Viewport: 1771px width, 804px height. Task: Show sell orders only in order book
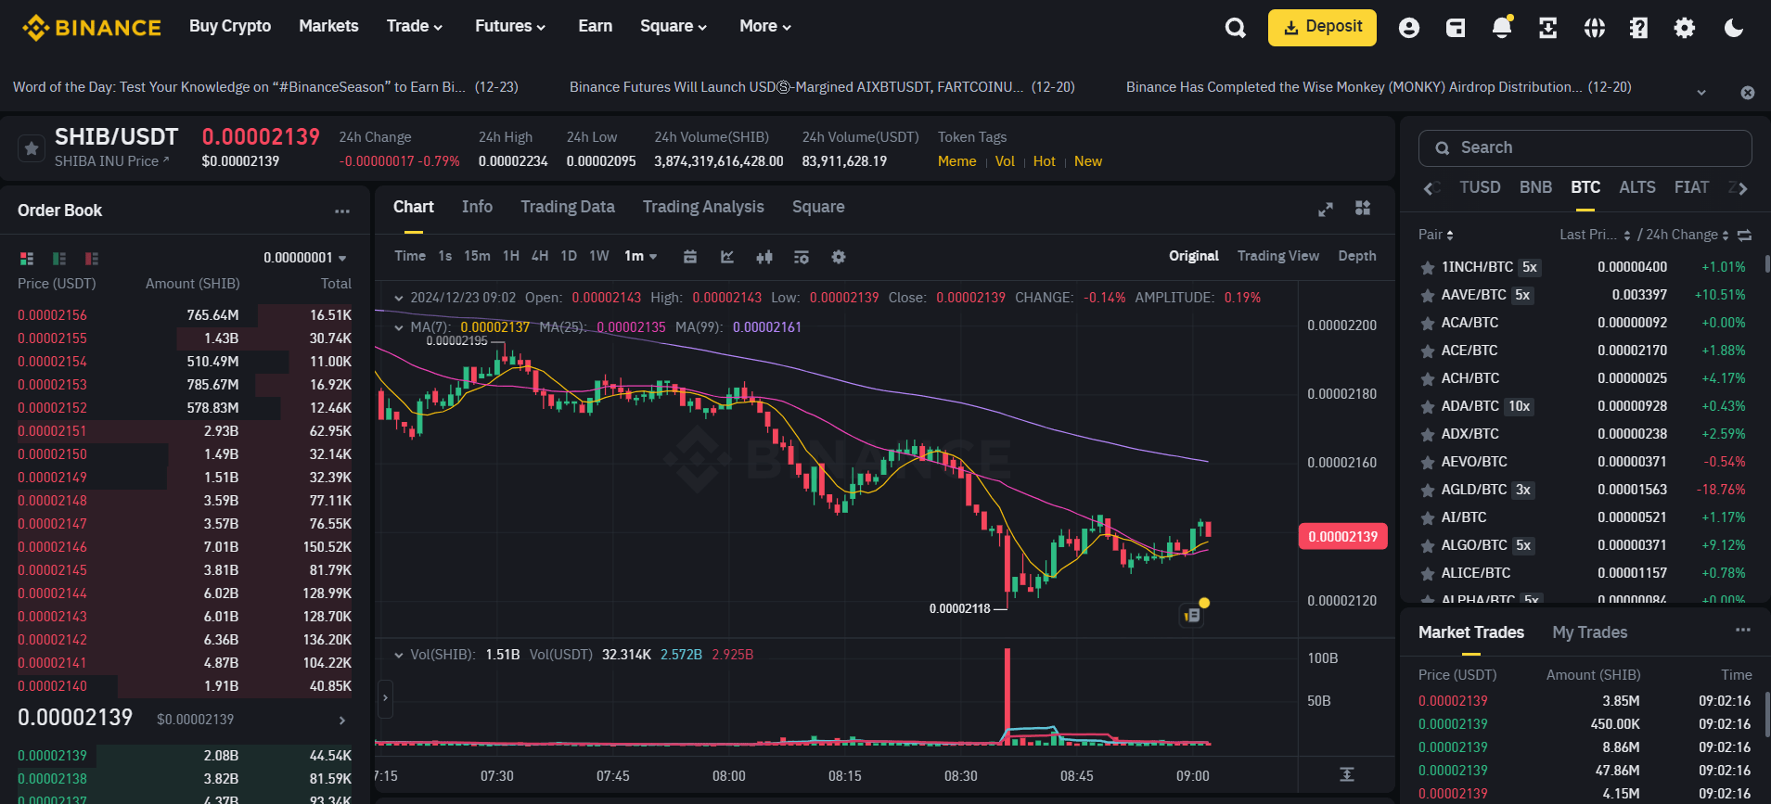[92, 258]
